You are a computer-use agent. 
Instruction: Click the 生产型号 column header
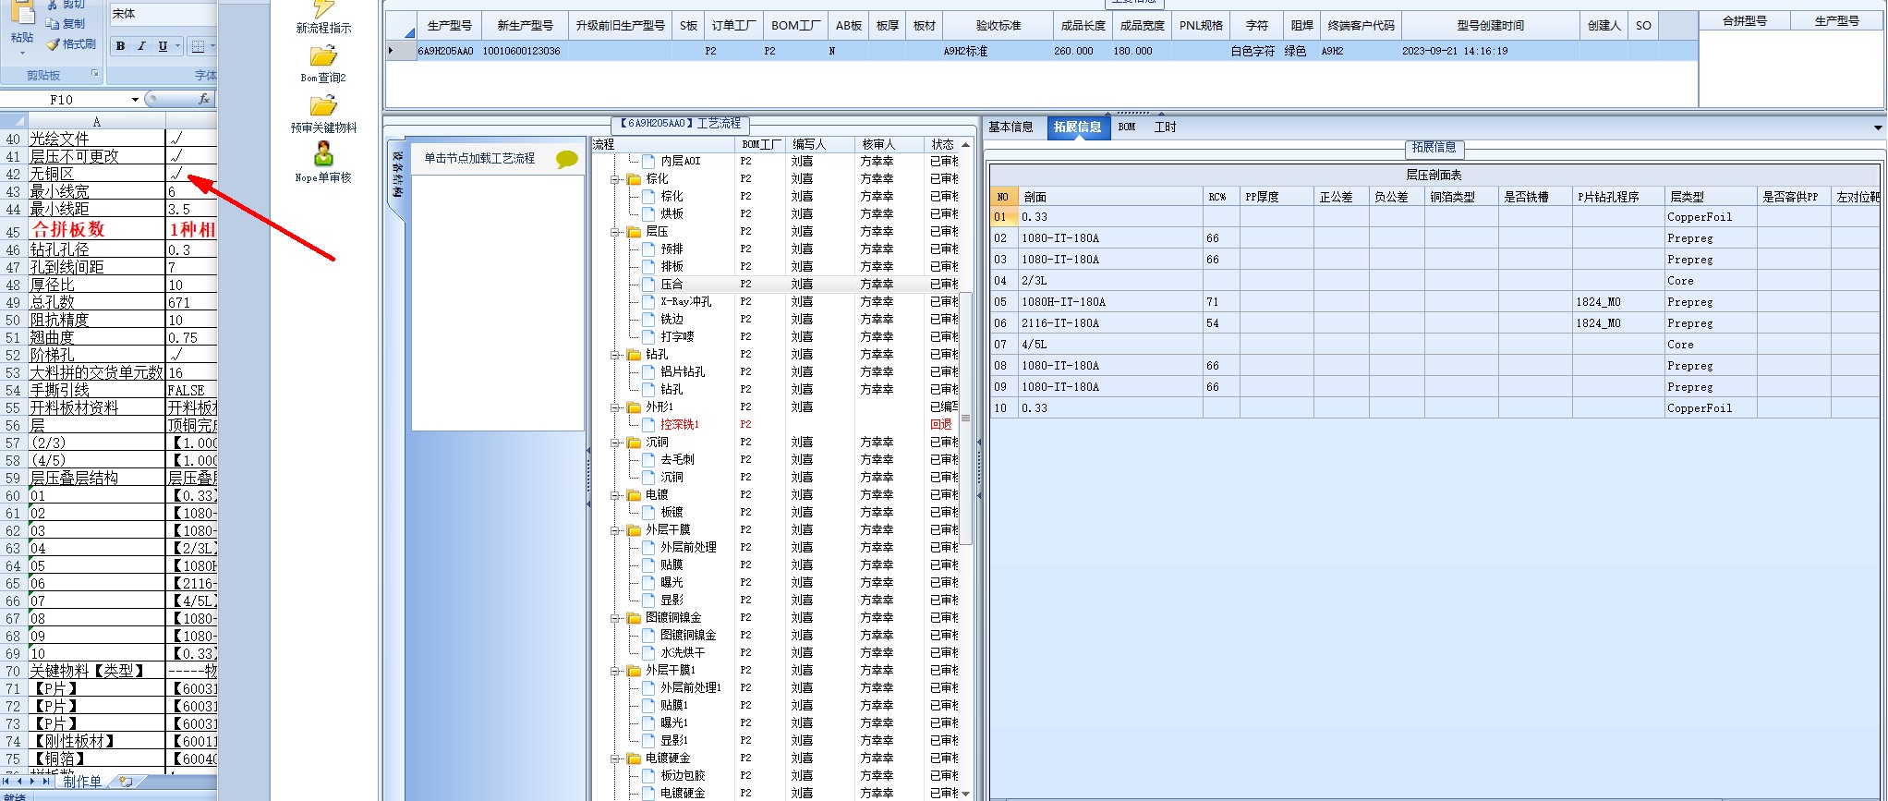coord(450,26)
